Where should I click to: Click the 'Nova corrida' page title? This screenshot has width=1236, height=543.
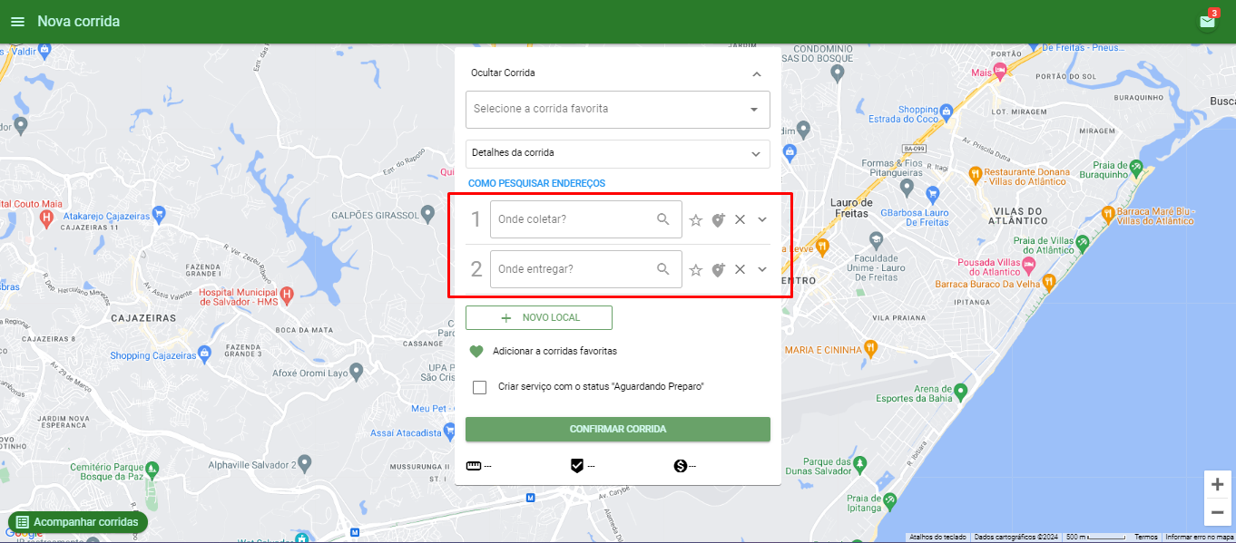[x=78, y=21]
